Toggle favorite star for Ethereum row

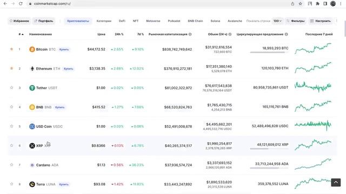pyautogui.click(x=11, y=68)
